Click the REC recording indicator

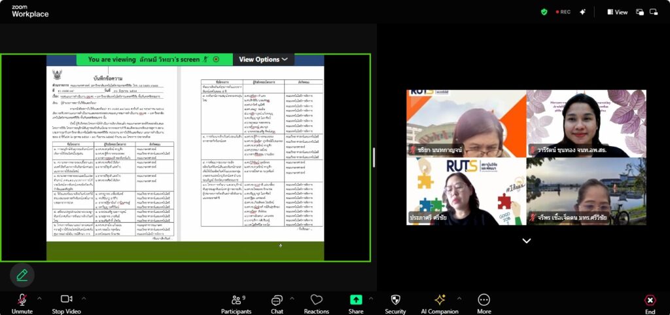point(563,12)
